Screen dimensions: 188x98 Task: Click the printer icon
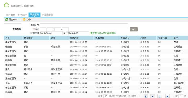(24, 19)
